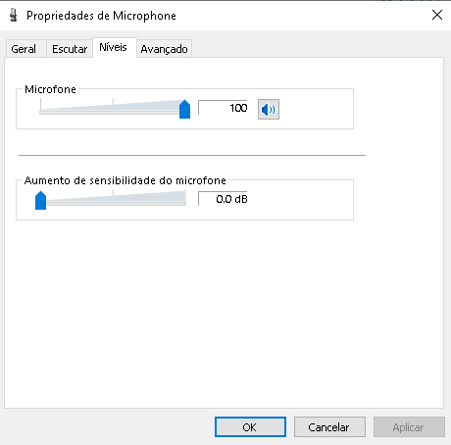
Task: Mute the microphone with the speaker button
Action: tap(269, 109)
